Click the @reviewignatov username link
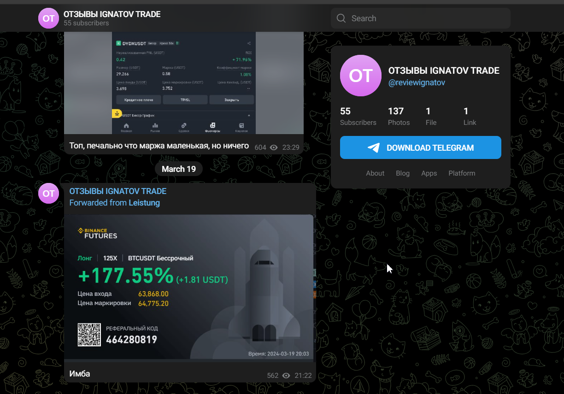564x394 pixels. coord(417,82)
